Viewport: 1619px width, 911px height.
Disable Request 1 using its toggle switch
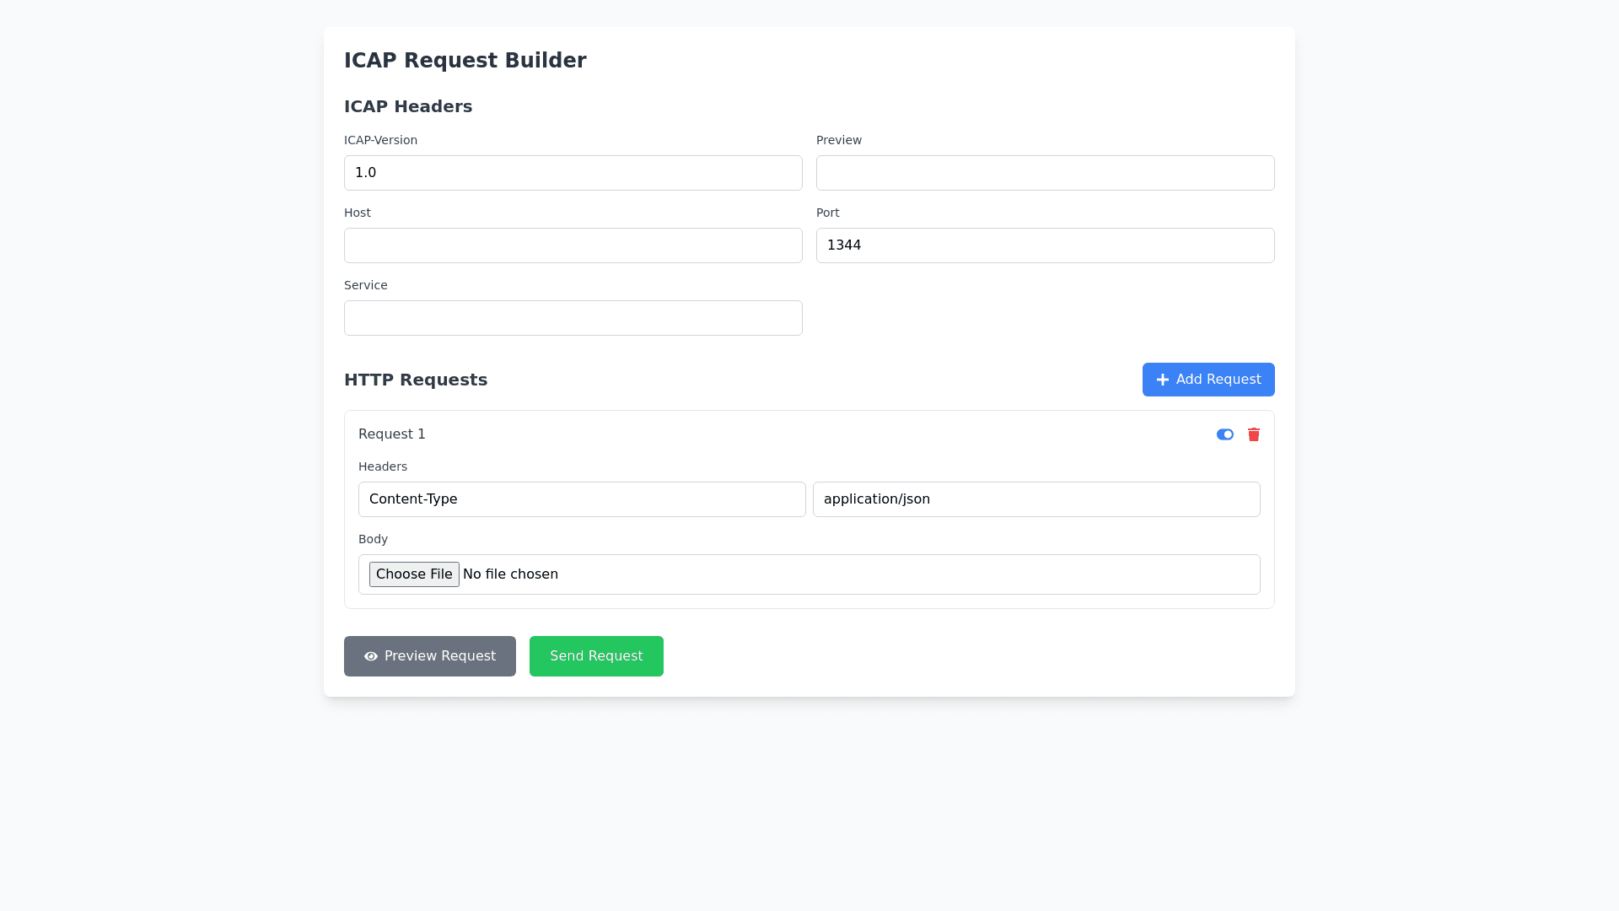[x=1224, y=434]
